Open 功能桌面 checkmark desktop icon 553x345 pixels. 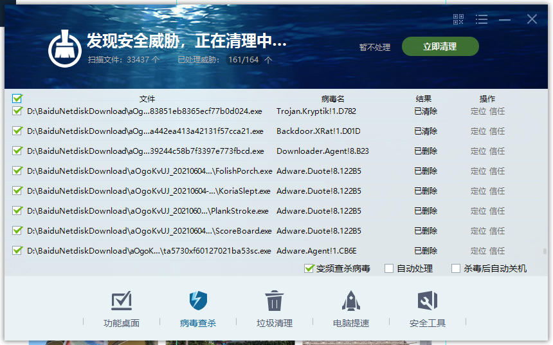(122, 301)
